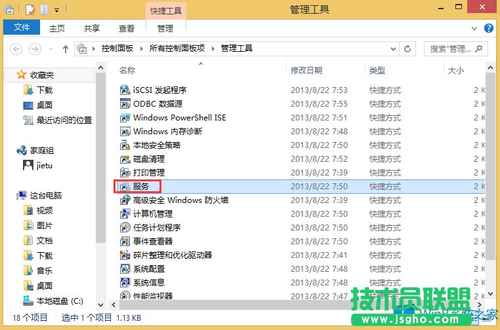Click the 控制面板 breadcrumb

pos(117,48)
